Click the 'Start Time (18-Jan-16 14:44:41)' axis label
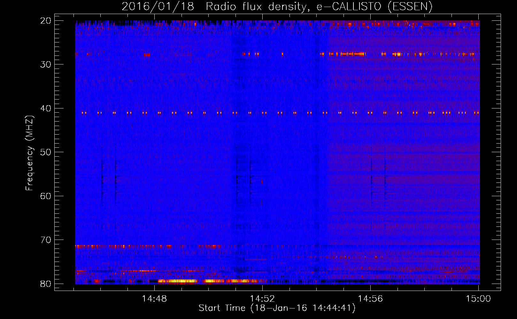 [277, 308]
